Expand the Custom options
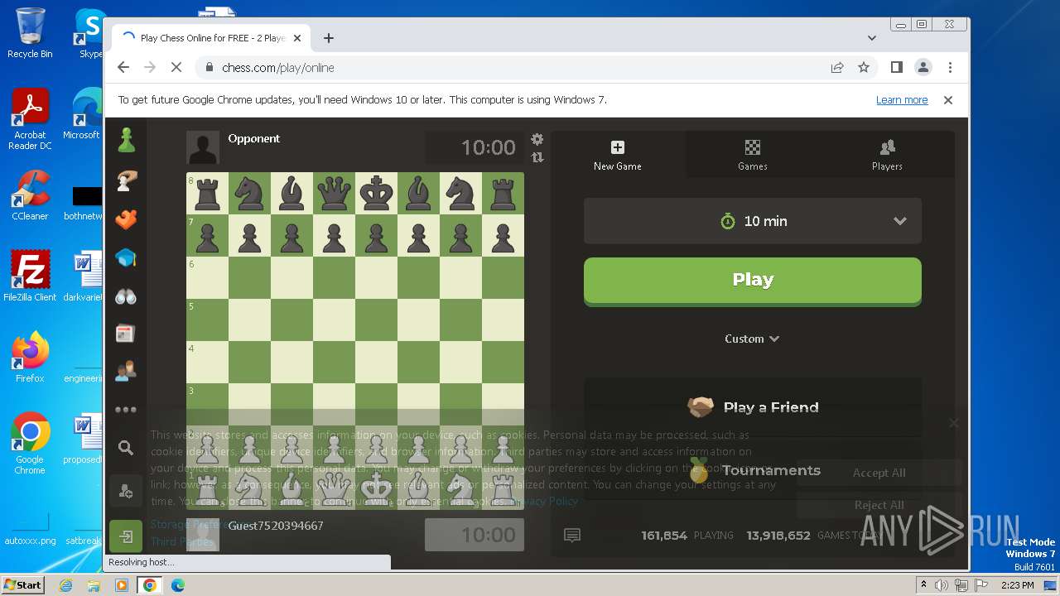 752,339
